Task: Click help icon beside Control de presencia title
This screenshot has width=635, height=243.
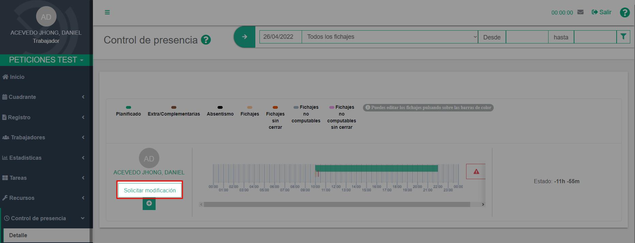Action: (206, 40)
